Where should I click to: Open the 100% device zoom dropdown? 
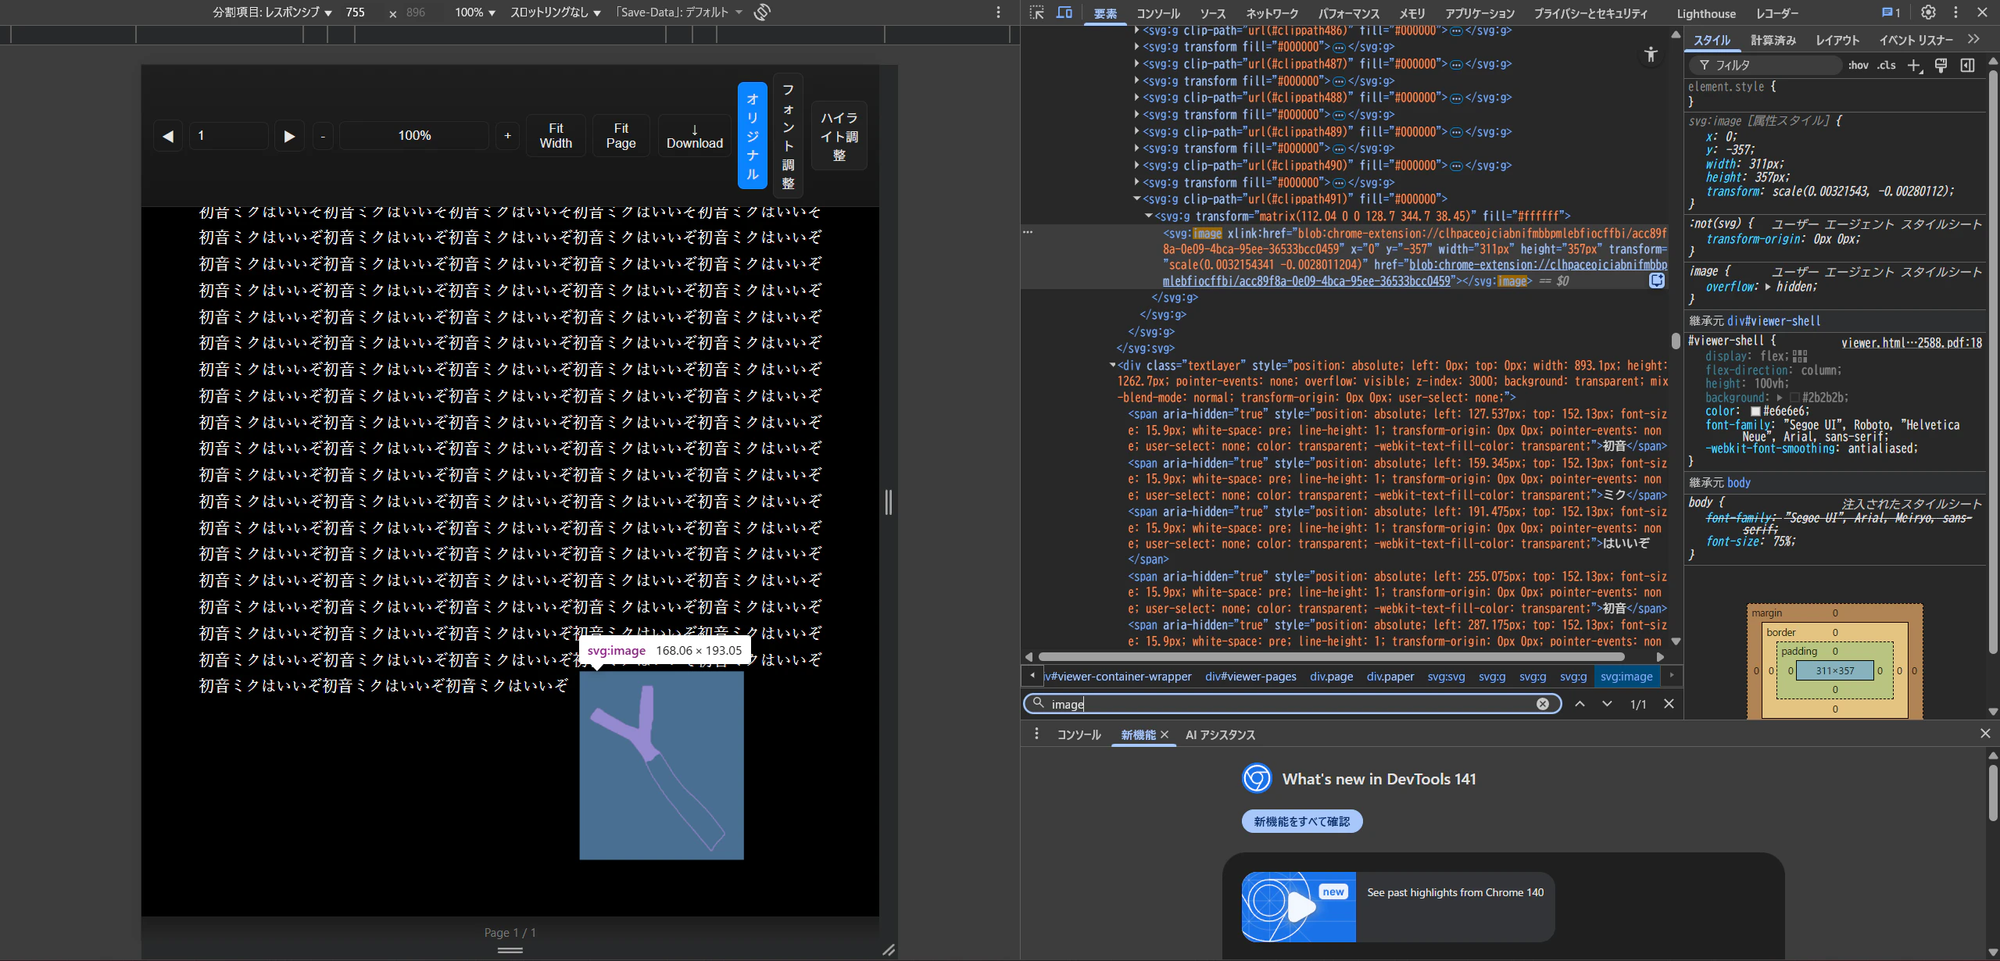coord(475,13)
